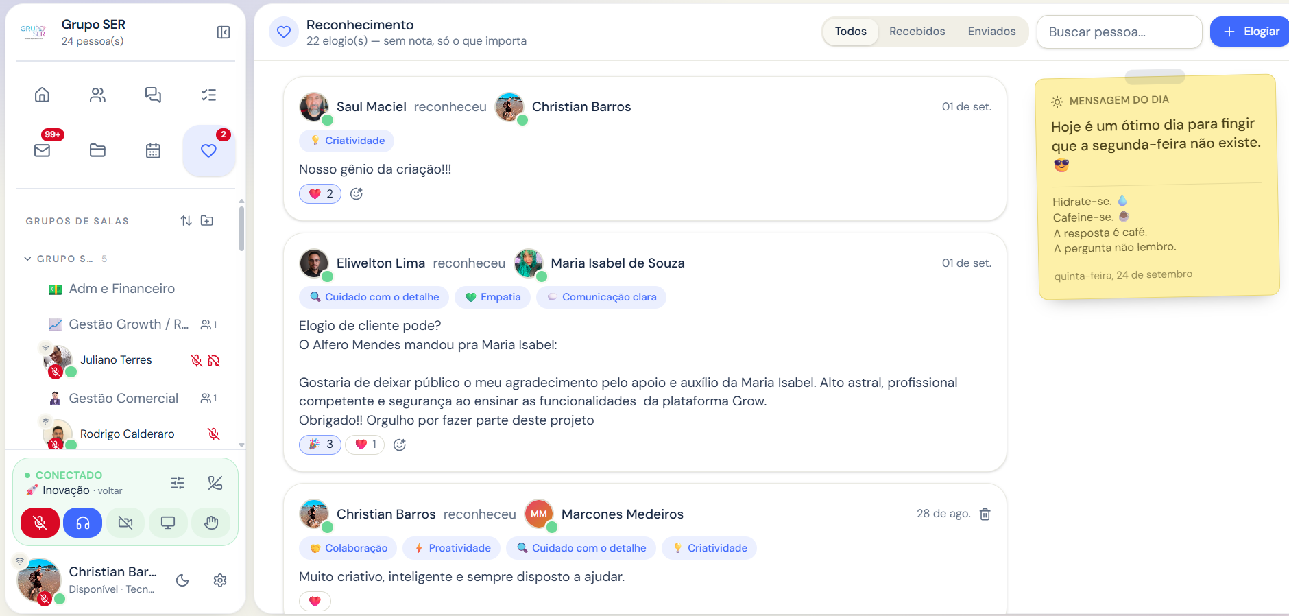
Task: Switch to the Enviados tab
Action: [x=992, y=32]
